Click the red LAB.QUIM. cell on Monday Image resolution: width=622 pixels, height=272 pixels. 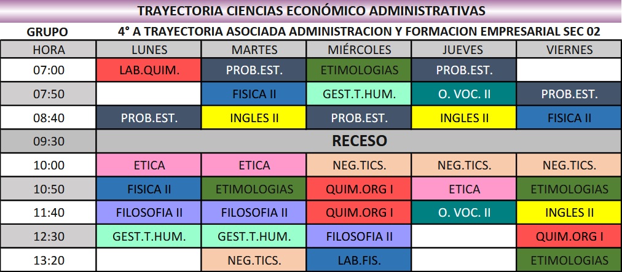tap(149, 70)
